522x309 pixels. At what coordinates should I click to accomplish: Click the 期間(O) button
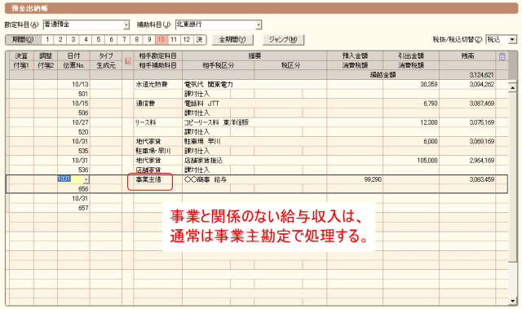coord(23,40)
